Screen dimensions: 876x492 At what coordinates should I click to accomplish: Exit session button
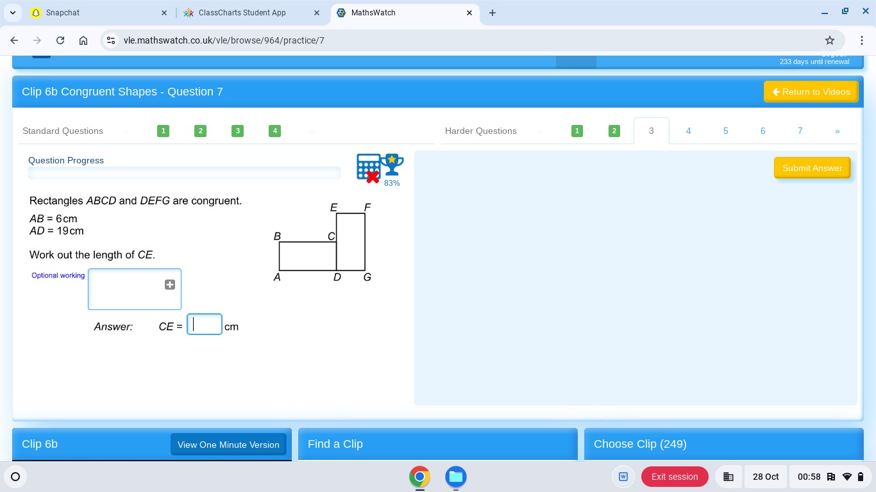[x=675, y=477]
